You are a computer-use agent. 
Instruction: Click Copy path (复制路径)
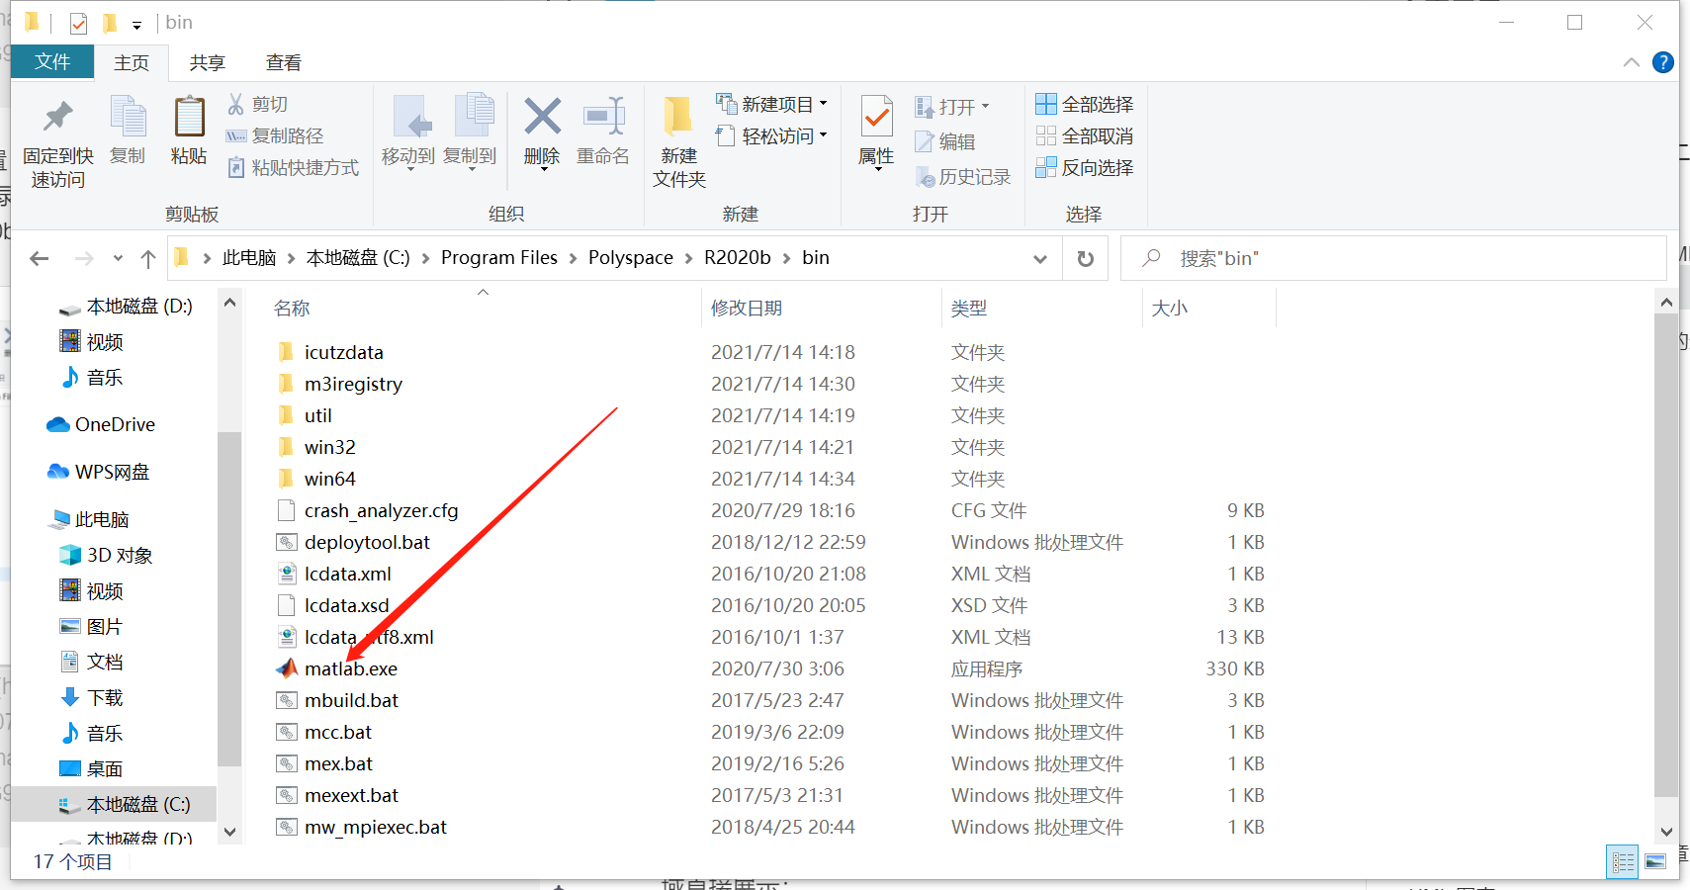pyautogui.click(x=275, y=135)
